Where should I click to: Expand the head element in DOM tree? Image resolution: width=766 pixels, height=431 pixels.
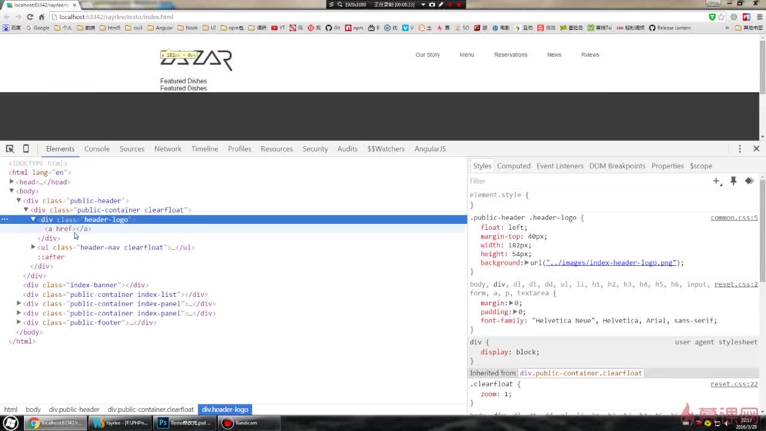click(x=11, y=181)
